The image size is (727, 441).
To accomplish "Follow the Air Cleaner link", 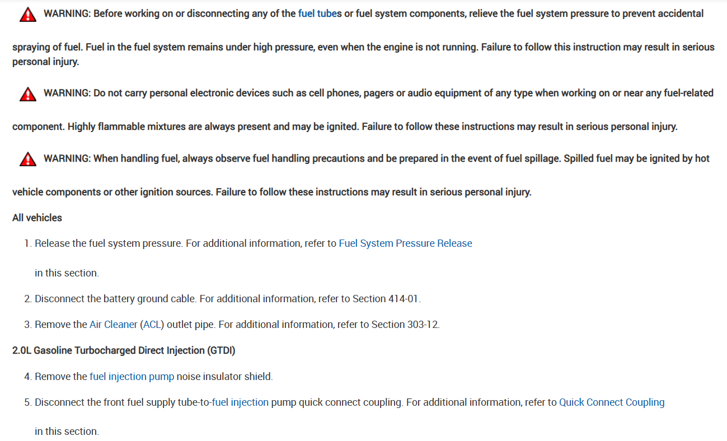I will pyautogui.click(x=113, y=325).
